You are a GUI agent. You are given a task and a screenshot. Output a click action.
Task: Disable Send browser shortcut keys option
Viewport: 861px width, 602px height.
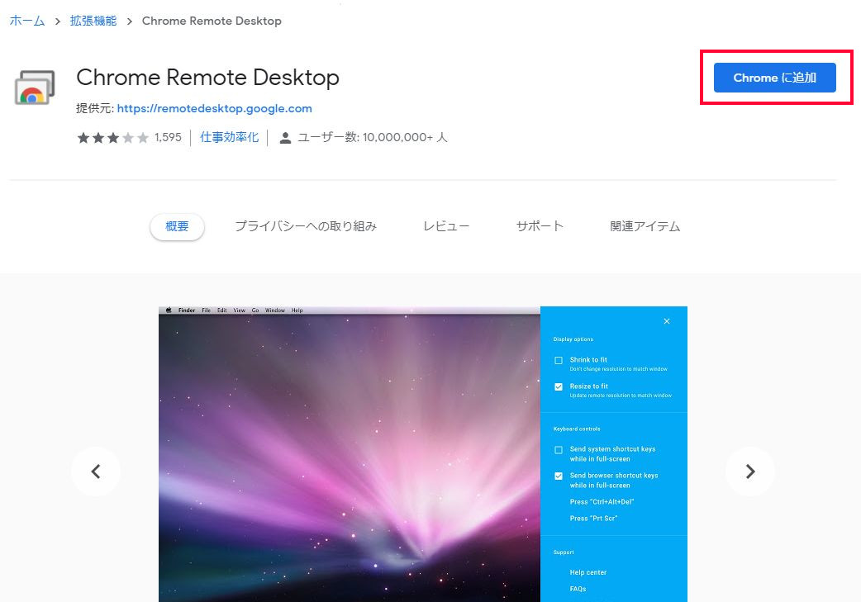(557, 476)
